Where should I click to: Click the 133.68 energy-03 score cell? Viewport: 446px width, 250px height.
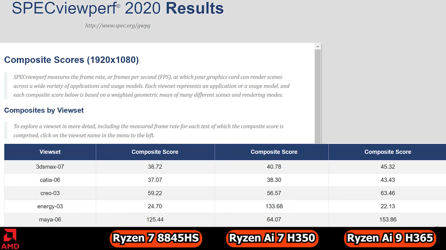tap(274, 206)
